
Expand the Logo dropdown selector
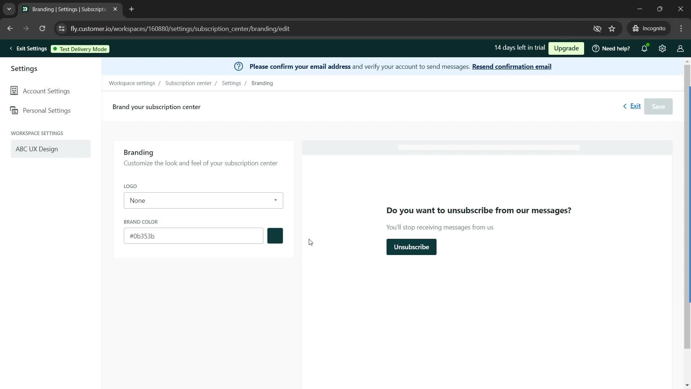click(x=204, y=200)
